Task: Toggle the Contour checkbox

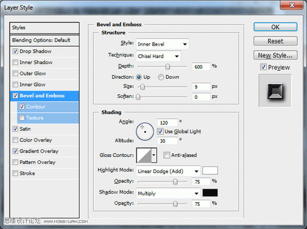Action: click(x=21, y=107)
